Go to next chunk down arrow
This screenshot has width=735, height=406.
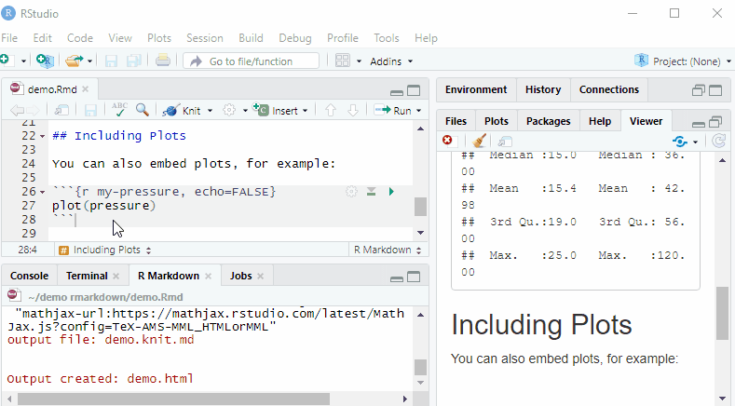353,110
